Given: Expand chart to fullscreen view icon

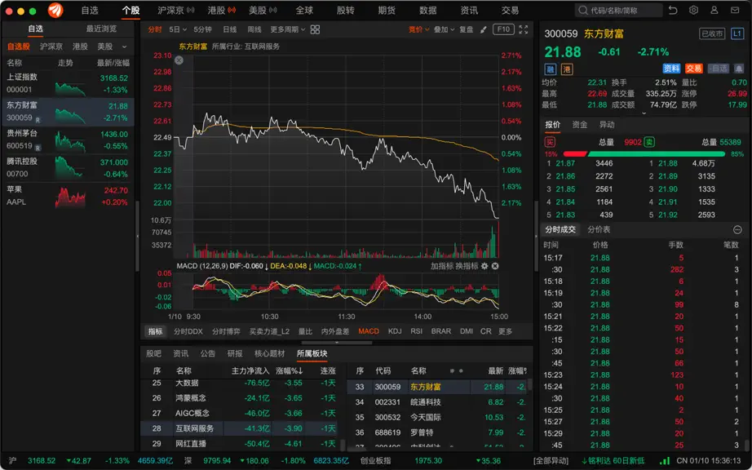Looking at the screenshot, I should point(524,29).
